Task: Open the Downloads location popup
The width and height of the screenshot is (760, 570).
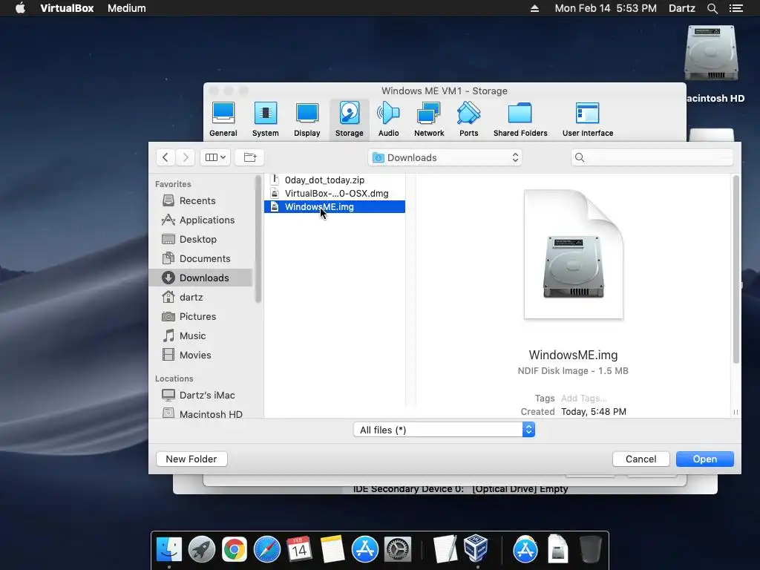Action: click(445, 157)
